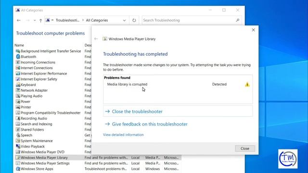Screen dimensions: 308x173
Task: Click the Playing Audio icon
Action: 18,96
